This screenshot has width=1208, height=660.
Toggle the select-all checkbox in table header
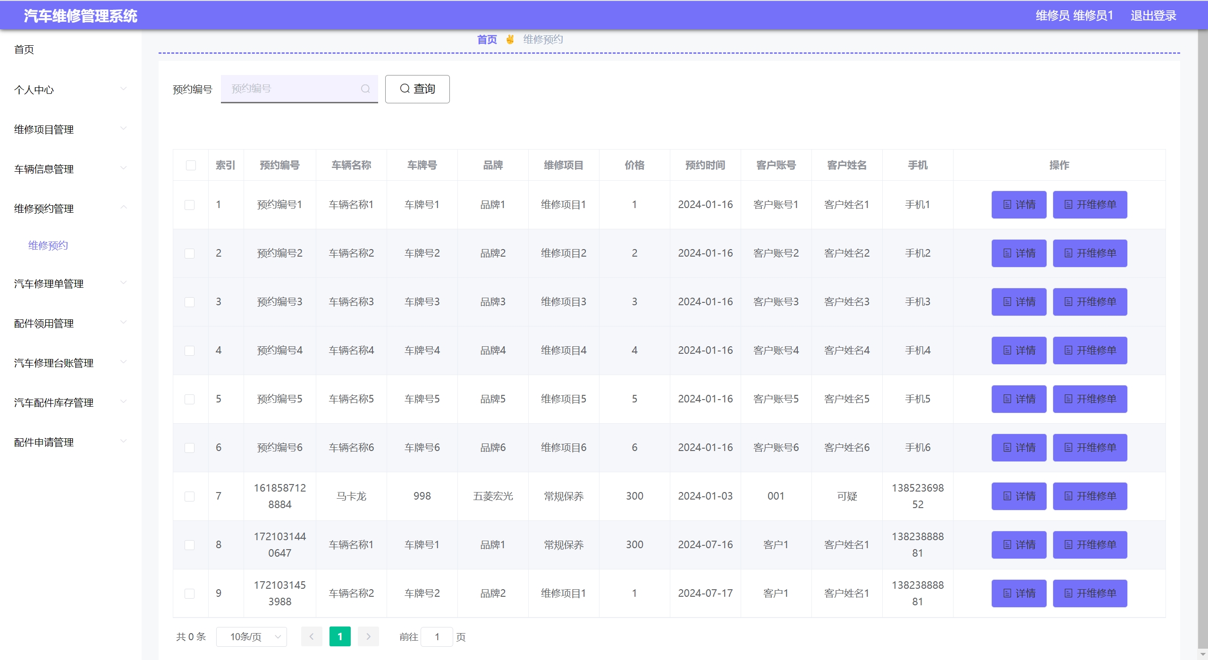tap(191, 165)
